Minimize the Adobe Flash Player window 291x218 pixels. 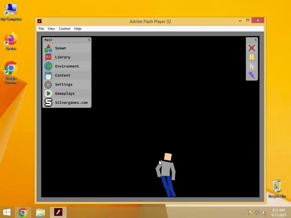(240, 20)
